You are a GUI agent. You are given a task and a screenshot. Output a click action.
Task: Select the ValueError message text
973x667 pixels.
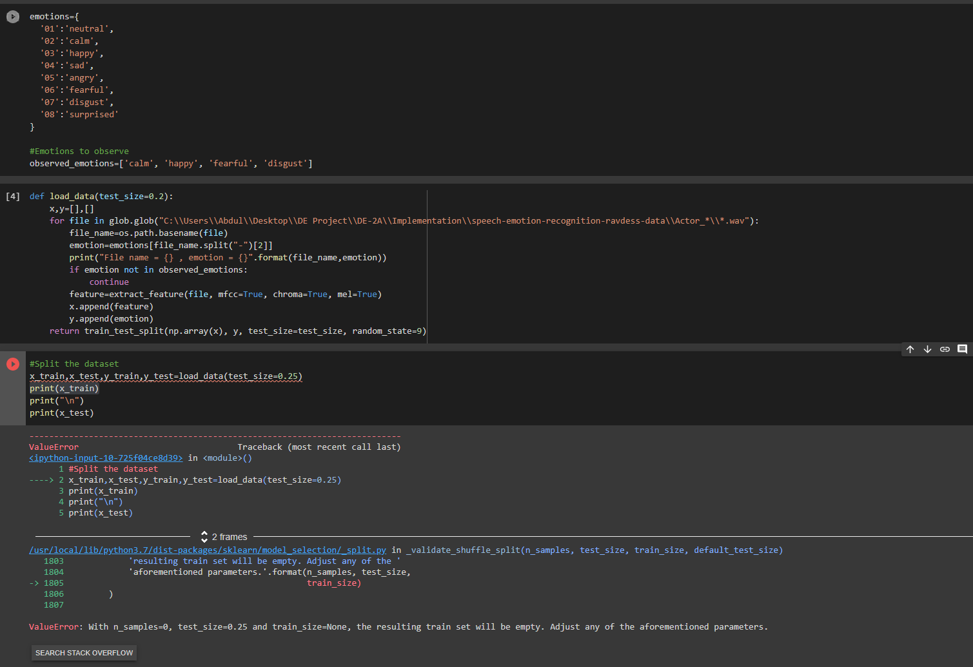click(x=397, y=626)
